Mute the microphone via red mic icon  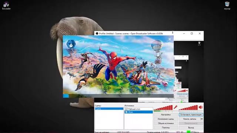point(175,107)
